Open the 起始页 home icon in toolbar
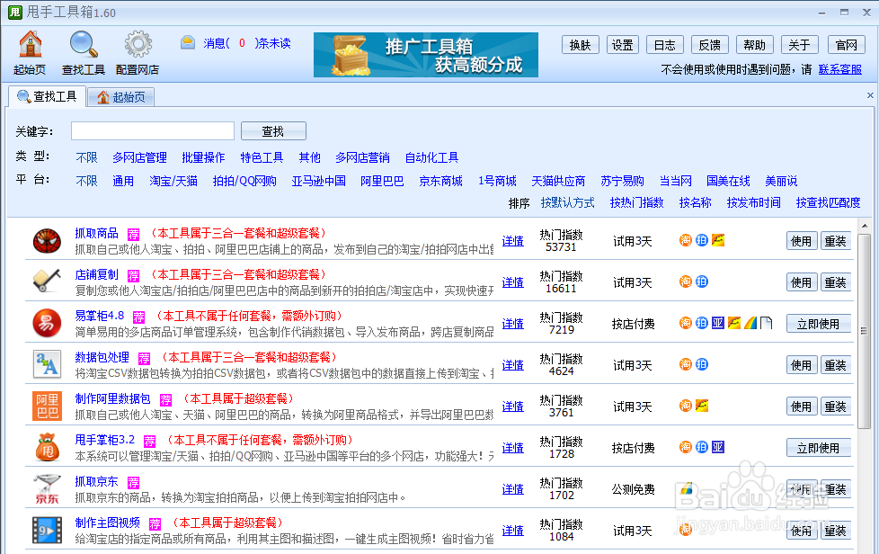Viewport: 879px width, 554px height. coord(31,44)
